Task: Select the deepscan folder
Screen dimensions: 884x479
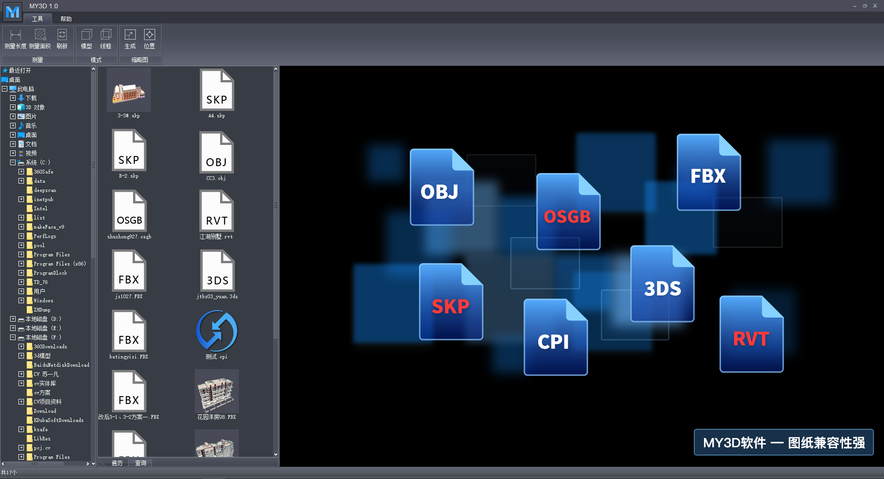Action: (x=41, y=190)
